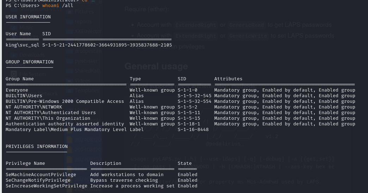Click the SID value S-1-5-32-554
The height and width of the screenshot is (193, 368).
195,101
